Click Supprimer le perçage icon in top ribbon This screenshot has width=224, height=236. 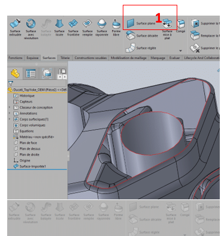tap(195, 48)
